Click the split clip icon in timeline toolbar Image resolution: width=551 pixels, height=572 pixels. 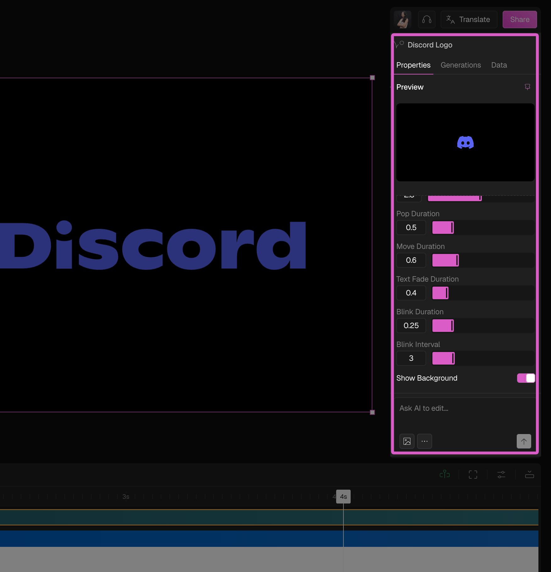click(445, 474)
